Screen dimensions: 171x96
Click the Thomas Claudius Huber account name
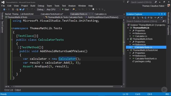(x=153, y=6)
